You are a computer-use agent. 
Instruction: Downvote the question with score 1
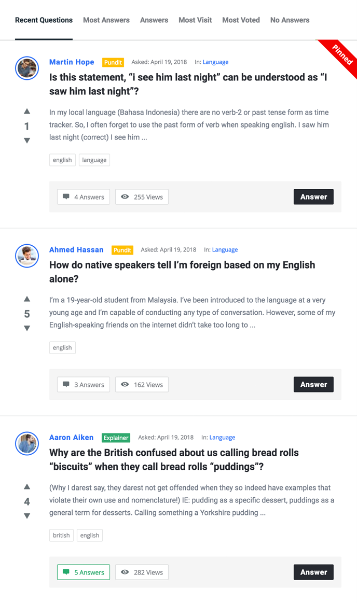pos(27,141)
